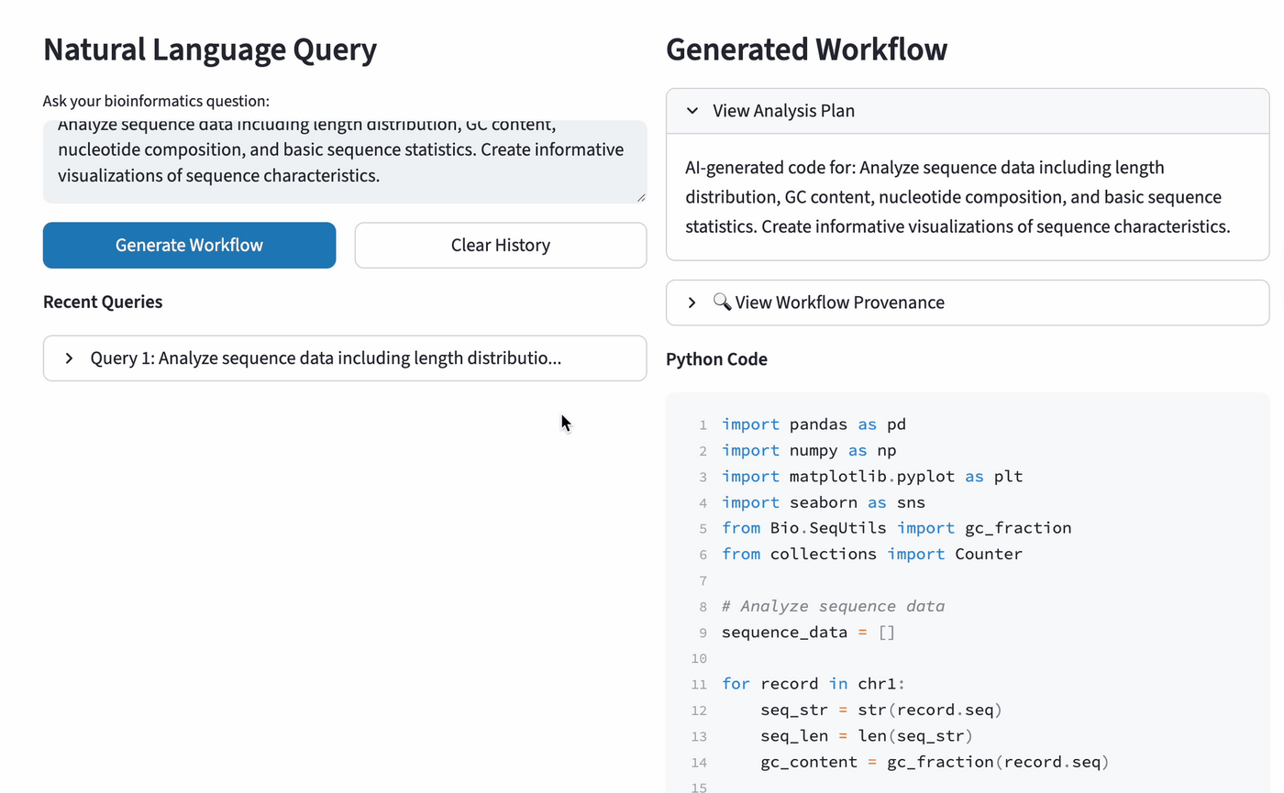Click the magnifying glass icon in Workflow Provenance

point(722,302)
